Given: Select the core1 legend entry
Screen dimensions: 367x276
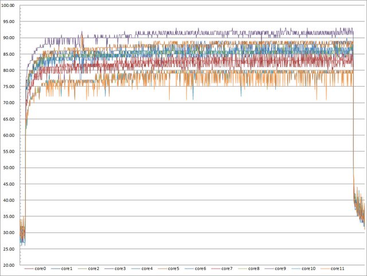Looking at the screenshot, I should click(67, 269).
